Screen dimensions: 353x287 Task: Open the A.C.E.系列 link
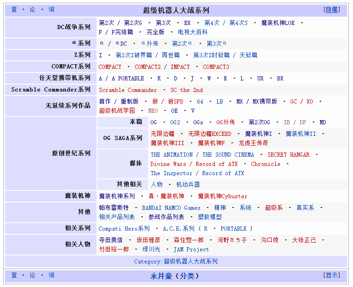pos(178,228)
